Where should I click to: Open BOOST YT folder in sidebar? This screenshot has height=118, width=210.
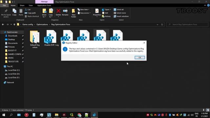coord(12,50)
